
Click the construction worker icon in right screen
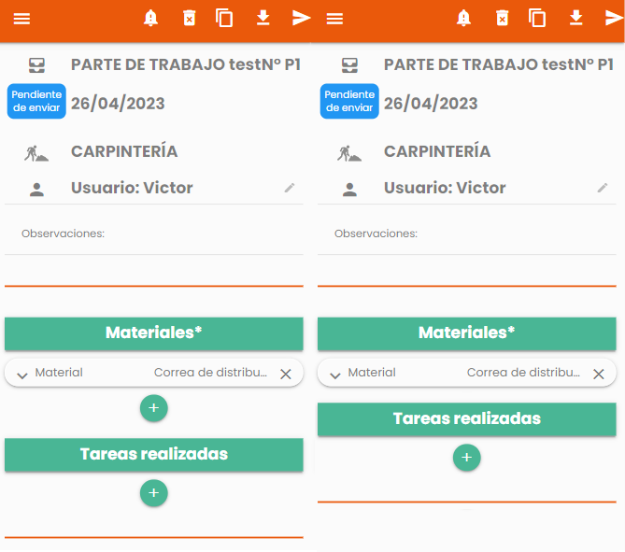click(349, 153)
